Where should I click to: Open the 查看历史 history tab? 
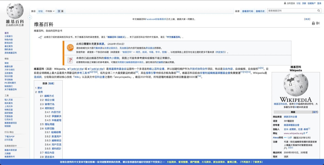[260, 11]
